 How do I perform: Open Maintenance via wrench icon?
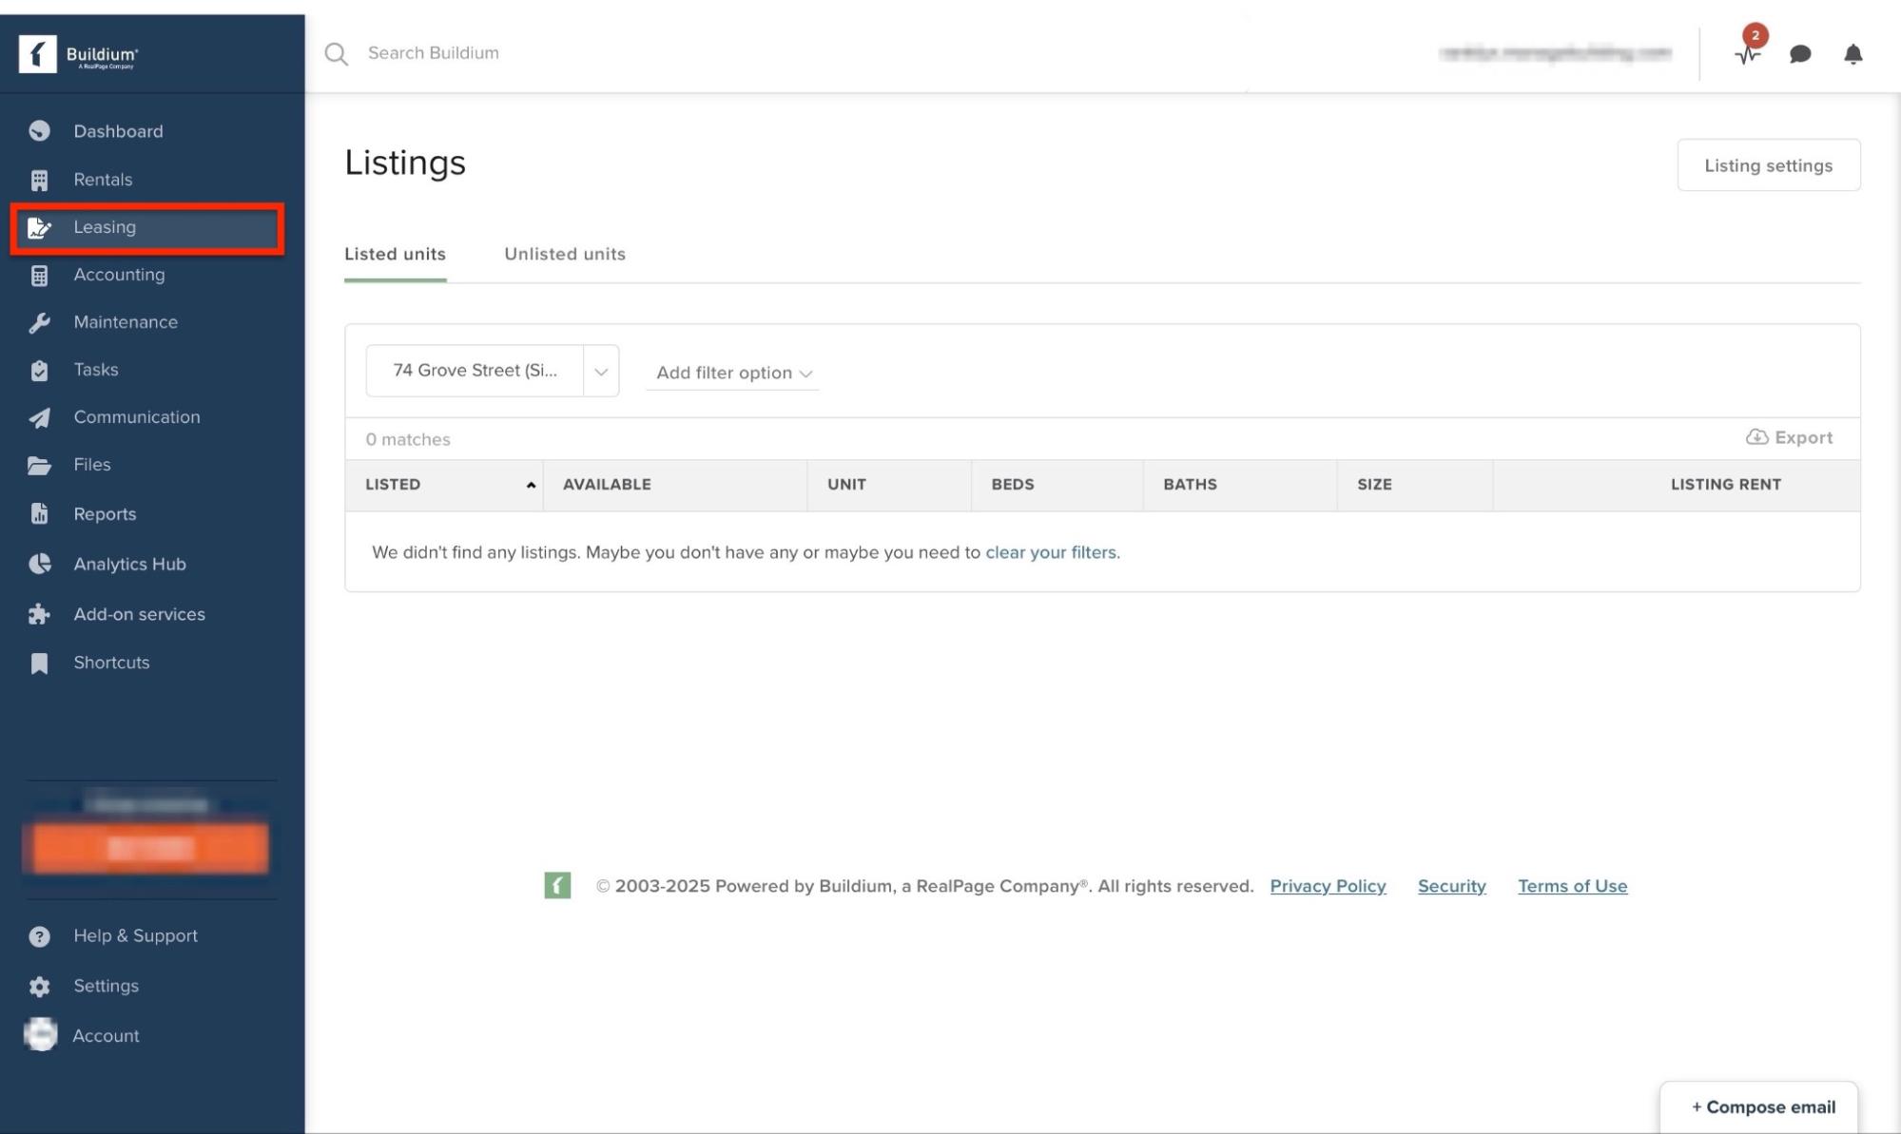(x=39, y=322)
